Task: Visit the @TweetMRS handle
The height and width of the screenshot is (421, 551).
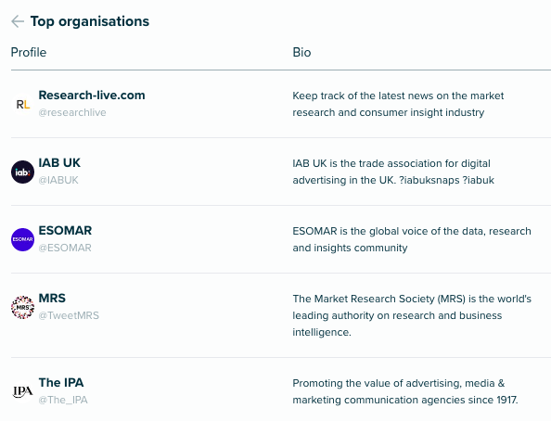Action: 69,315
